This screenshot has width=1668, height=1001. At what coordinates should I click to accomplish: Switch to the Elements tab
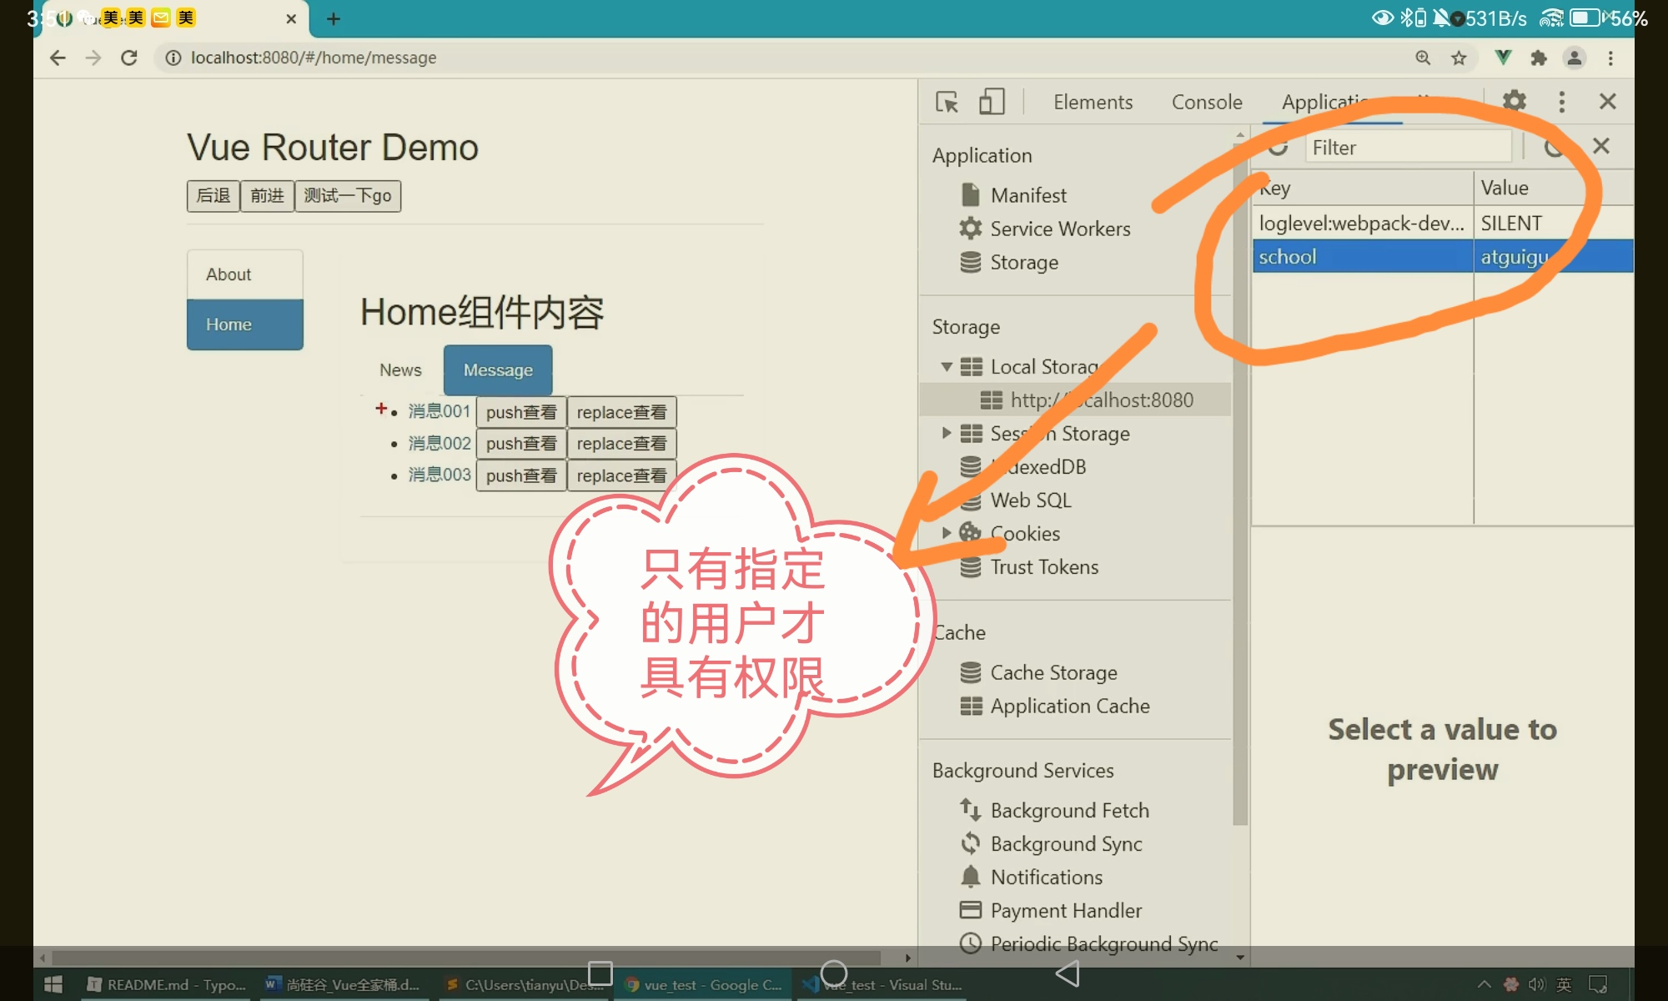coord(1093,102)
